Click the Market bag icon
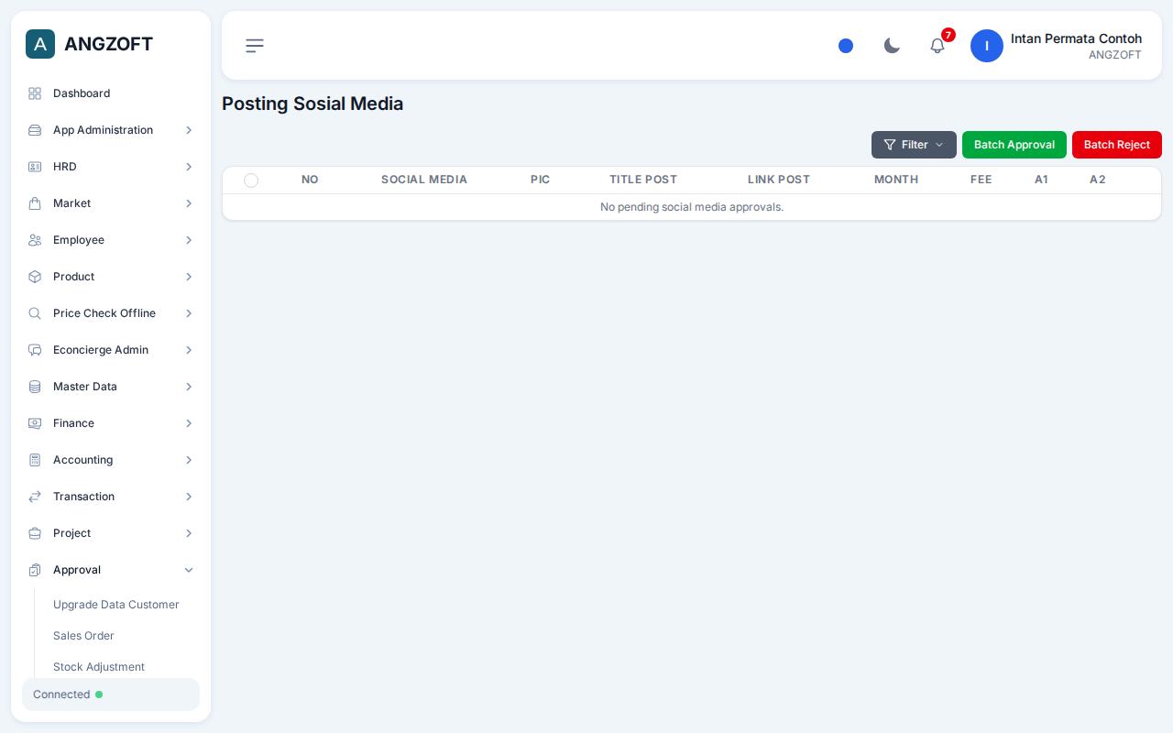This screenshot has width=1173, height=733. (35, 203)
